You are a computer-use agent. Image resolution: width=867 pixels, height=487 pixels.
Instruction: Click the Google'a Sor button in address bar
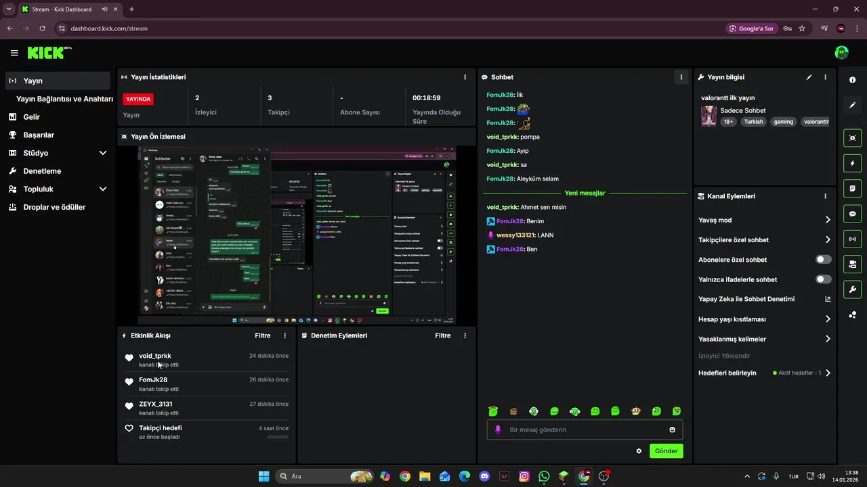tap(752, 28)
